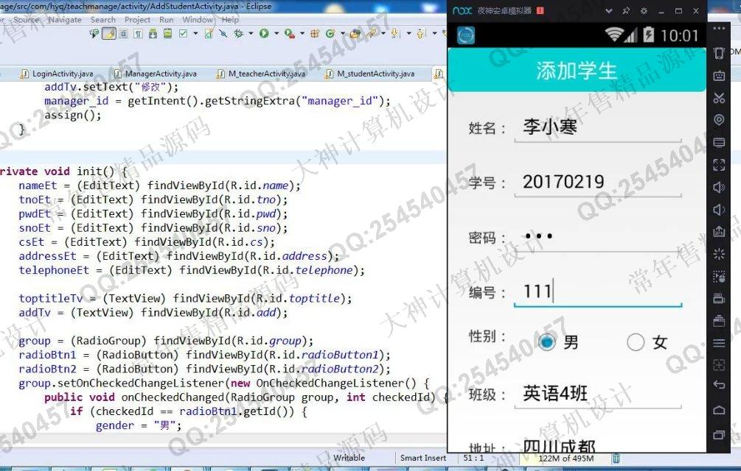Toggle Mark Occurrences highlighter in Eclipse toolbar
Image resolution: width=741 pixels, height=471 pixels.
pyautogui.click(x=109, y=33)
